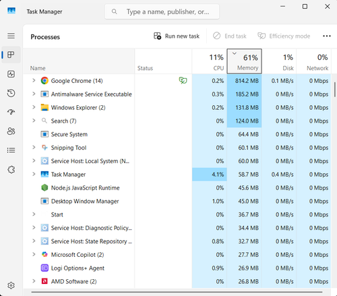The height and width of the screenshot is (296, 337).
Task: Click the Windows Explorer folder icon
Action: (44, 107)
